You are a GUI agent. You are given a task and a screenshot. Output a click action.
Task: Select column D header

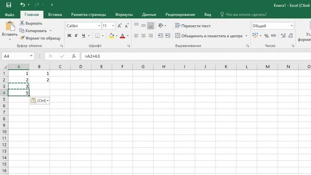pos(81,67)
